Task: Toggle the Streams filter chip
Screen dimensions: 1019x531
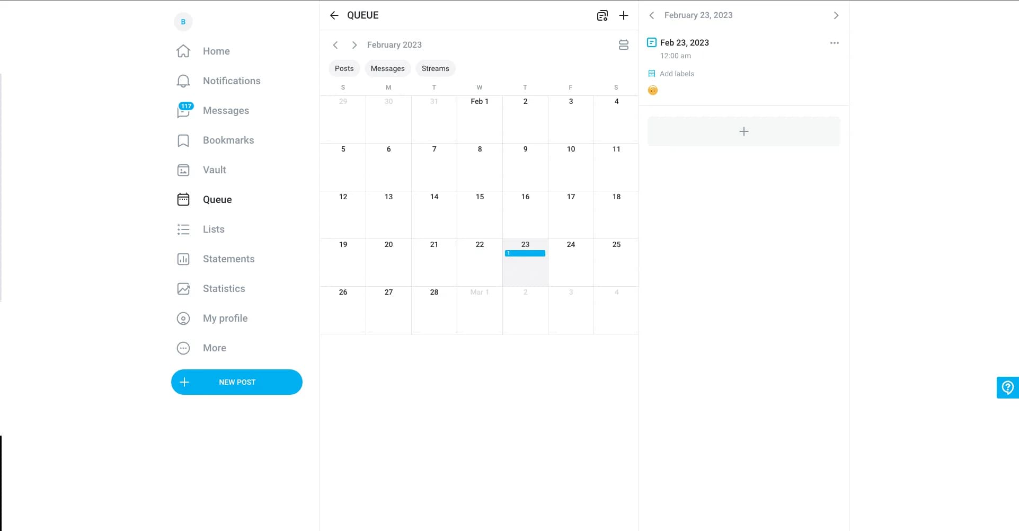Action: (435, 68)
